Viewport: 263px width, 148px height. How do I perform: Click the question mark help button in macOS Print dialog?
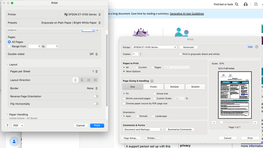[x=7, y=126]
